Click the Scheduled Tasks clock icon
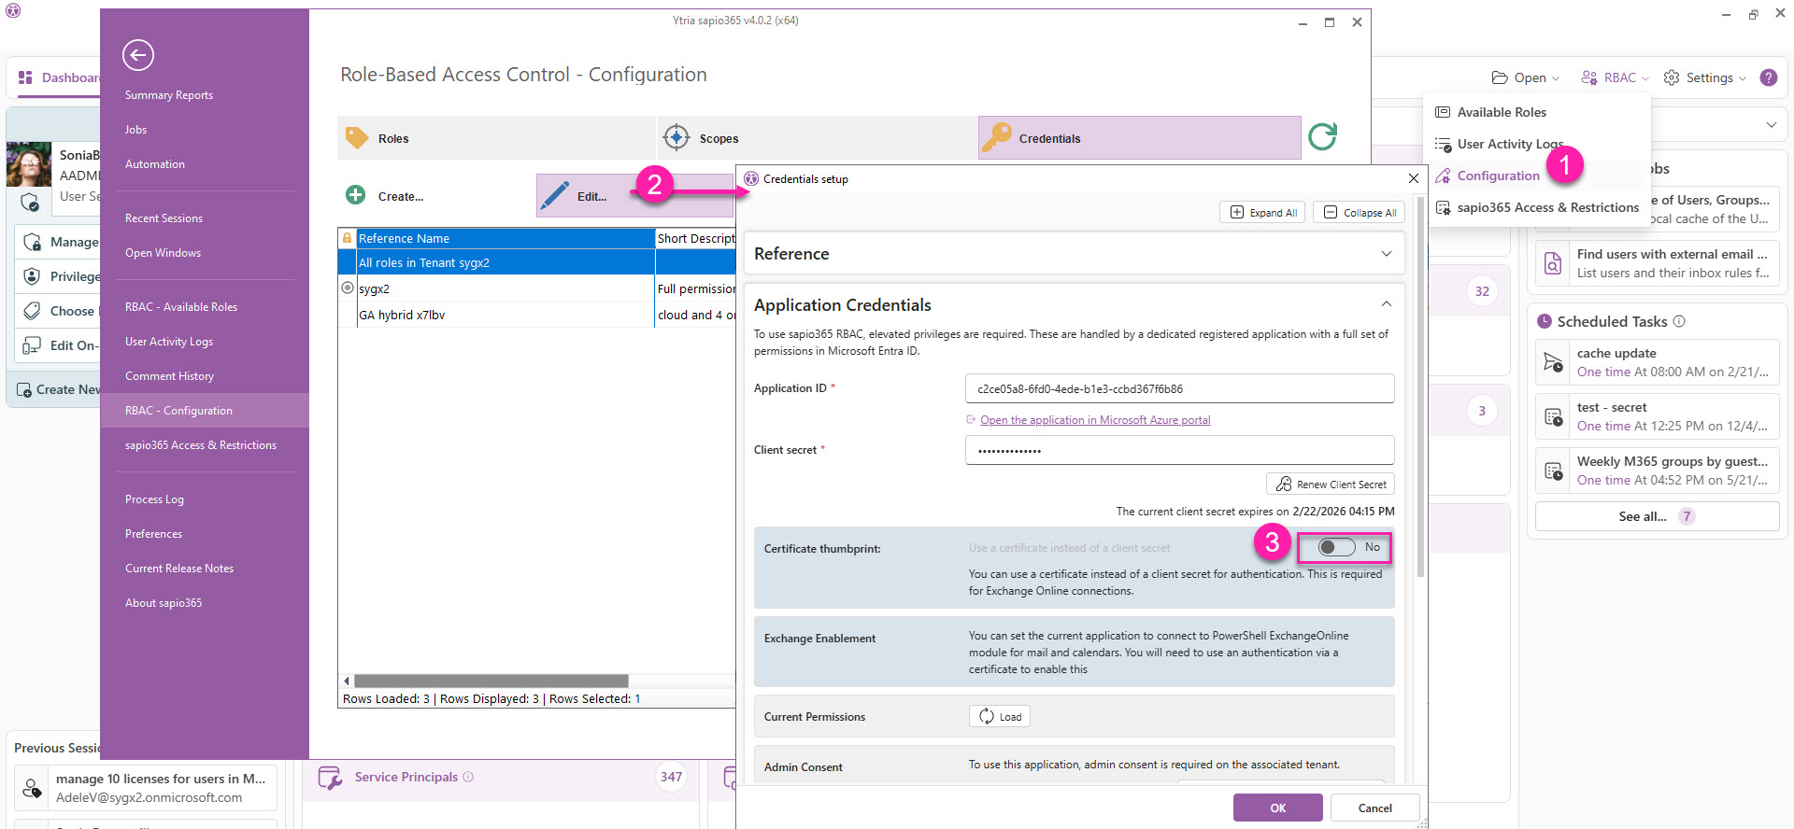This screenshot has width=1794, height=829. click(1545, 321)
